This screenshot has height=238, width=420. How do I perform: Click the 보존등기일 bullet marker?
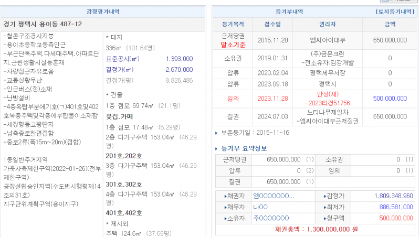click(216, 133)
